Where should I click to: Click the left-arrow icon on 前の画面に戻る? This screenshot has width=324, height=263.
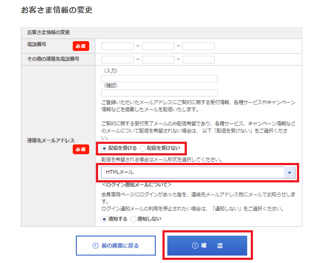point(95,246)
